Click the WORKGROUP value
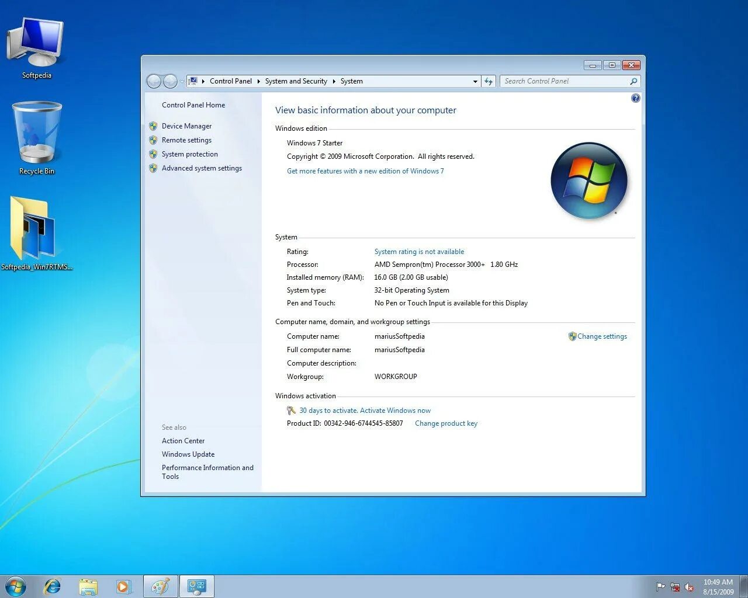748x598 pixels. tap(396, 377)
